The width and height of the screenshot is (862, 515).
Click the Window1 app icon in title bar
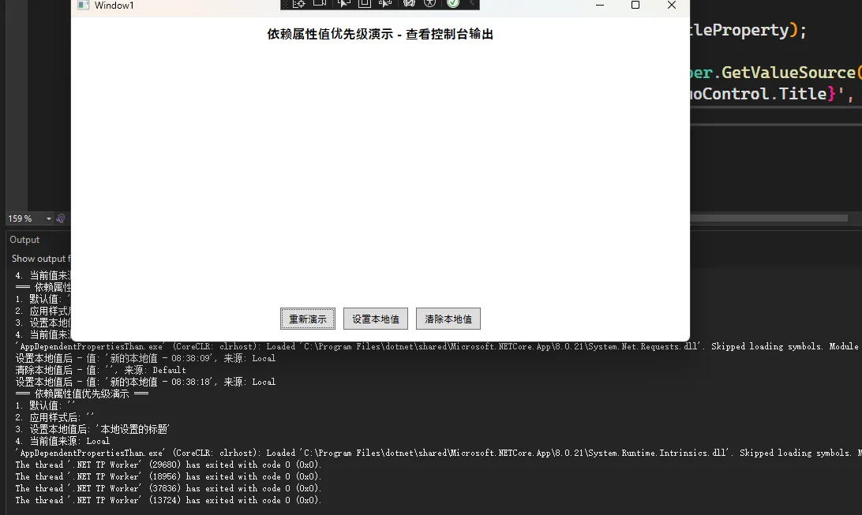tap(82, 6)
